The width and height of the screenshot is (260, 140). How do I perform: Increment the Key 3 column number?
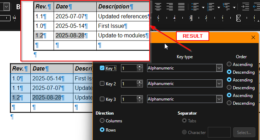[140, 97]
